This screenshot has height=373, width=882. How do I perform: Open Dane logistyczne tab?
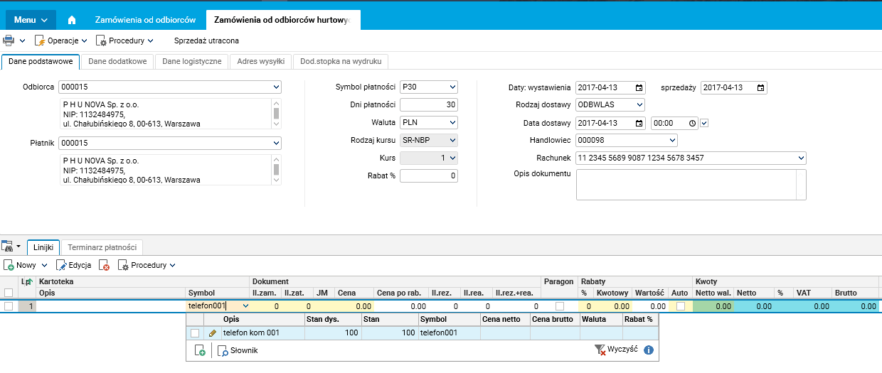pyautogui.click(x=192, y=62)
